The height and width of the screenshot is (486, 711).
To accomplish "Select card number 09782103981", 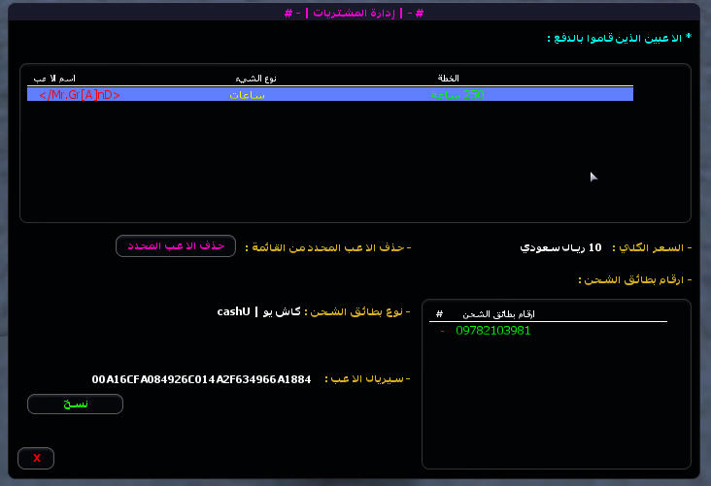I will tap(493, 331).
